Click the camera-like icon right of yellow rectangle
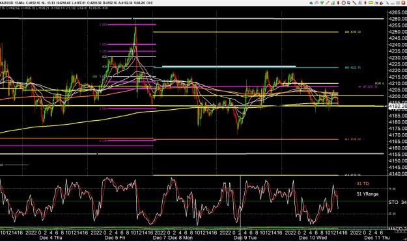 (x=376, y=3)
